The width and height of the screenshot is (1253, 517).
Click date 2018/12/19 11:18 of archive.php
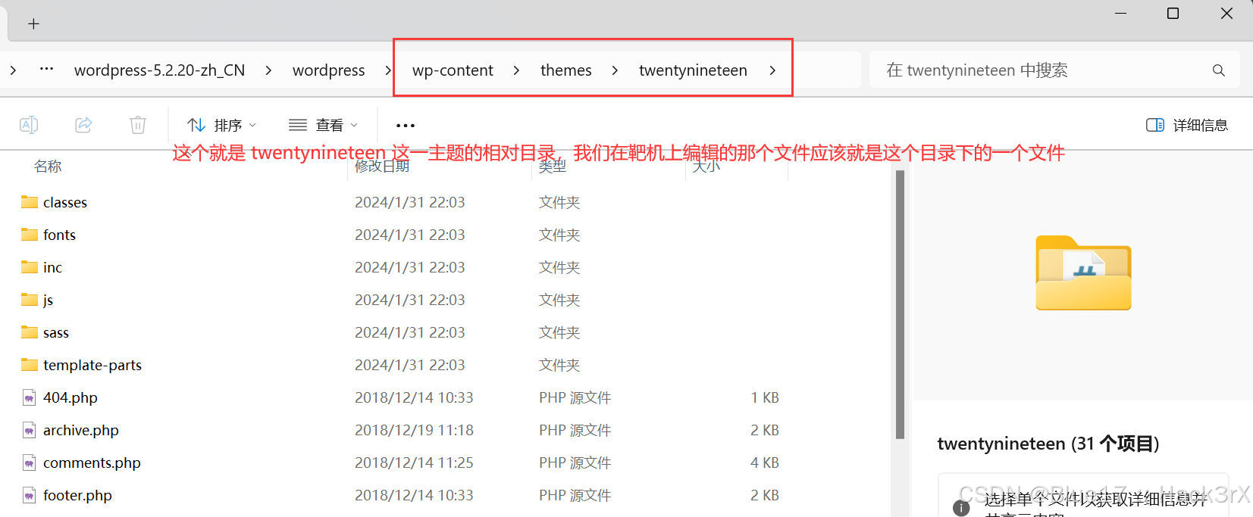click(414, 430)
